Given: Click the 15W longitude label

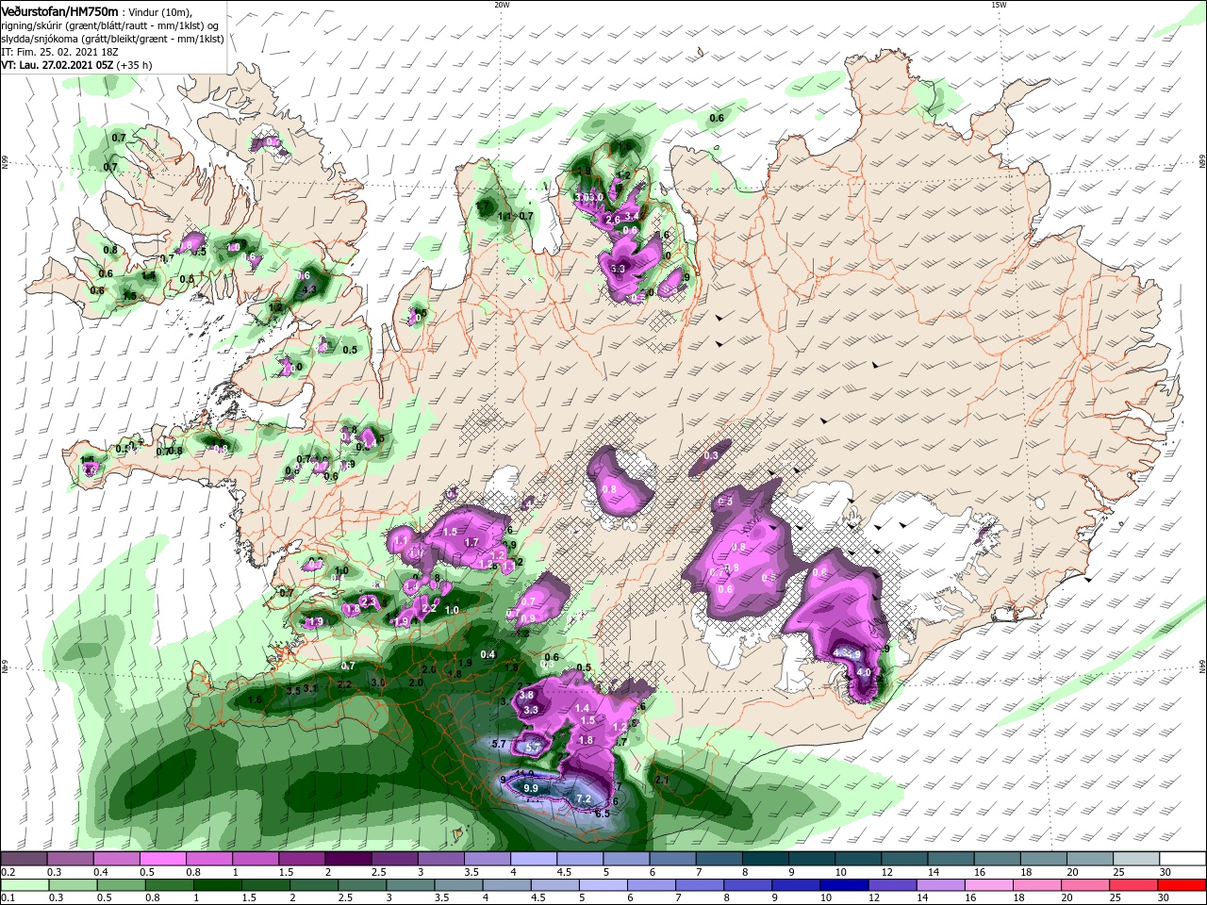Looking at the screenshot, I should (x=999, y=4).
